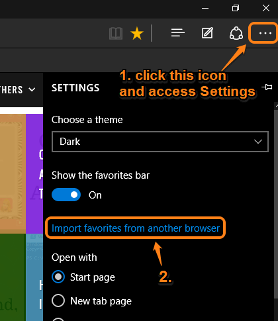Pin the Settings pane open
This screenshot has width=278, height=321.
point(267,87)
